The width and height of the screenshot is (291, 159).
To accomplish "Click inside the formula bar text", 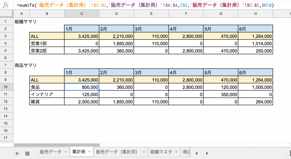I will (145, 5).
